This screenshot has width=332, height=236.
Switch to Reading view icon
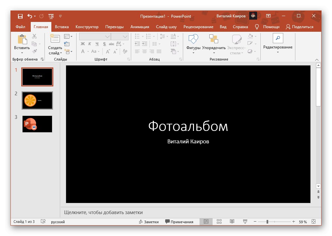pyautogui.click(x=232, y=222)
